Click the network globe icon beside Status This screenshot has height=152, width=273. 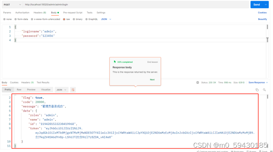198,83
